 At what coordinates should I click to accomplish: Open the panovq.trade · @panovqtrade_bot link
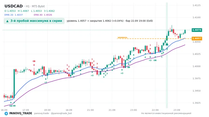point(53,113)
